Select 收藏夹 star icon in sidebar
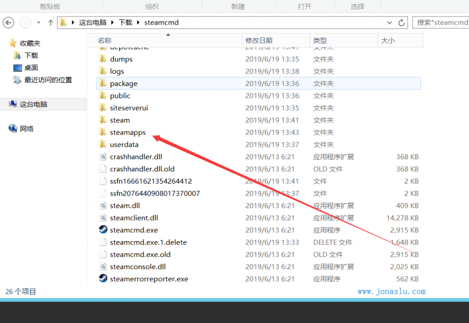Image resolution: width=469 pixels, height=323 pixels. pyautogui.click(x=12, y=43)
